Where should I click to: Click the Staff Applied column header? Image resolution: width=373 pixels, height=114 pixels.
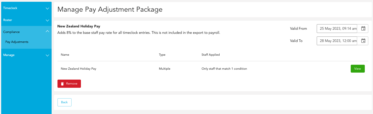point(211,55)
